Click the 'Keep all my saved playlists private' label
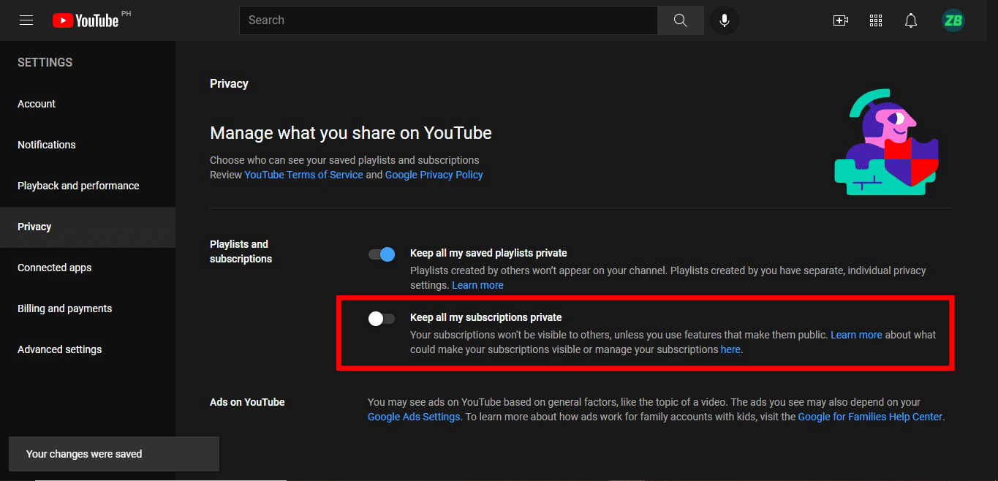The image size is (998, 481). 488,253
